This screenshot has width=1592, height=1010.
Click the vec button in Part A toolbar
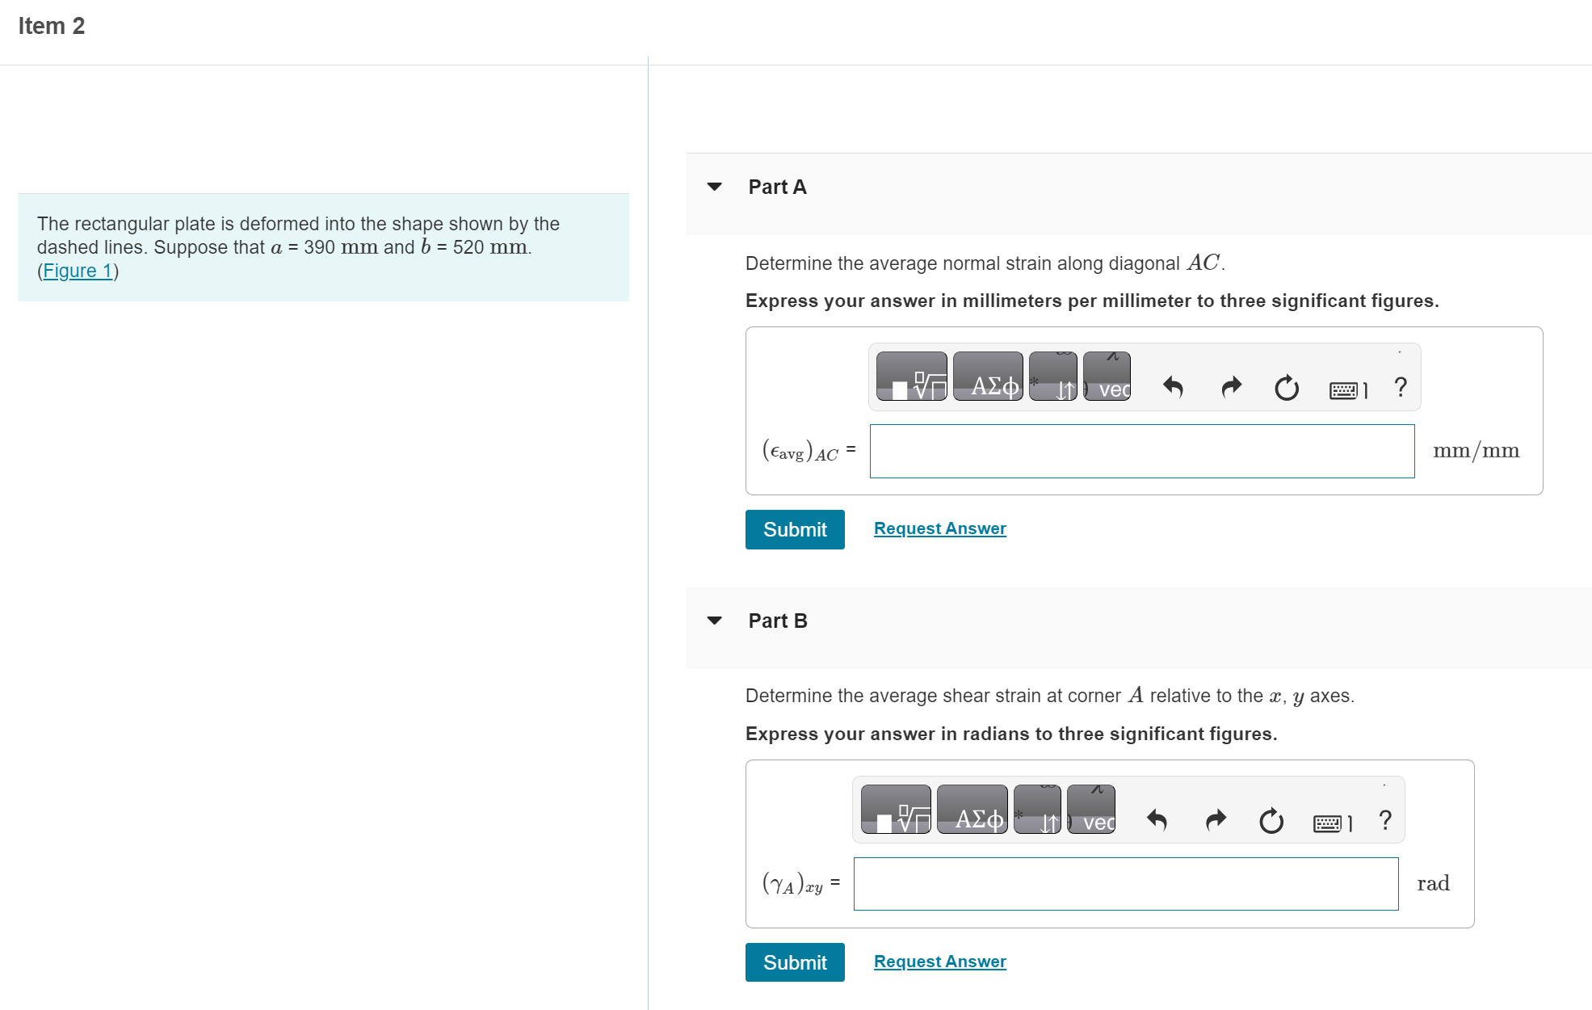click(1107, 377)
